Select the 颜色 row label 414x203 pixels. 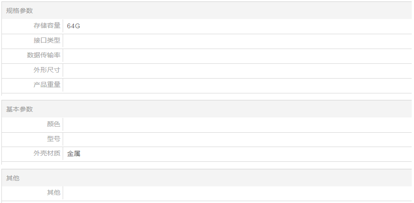(x=53, y=124)
